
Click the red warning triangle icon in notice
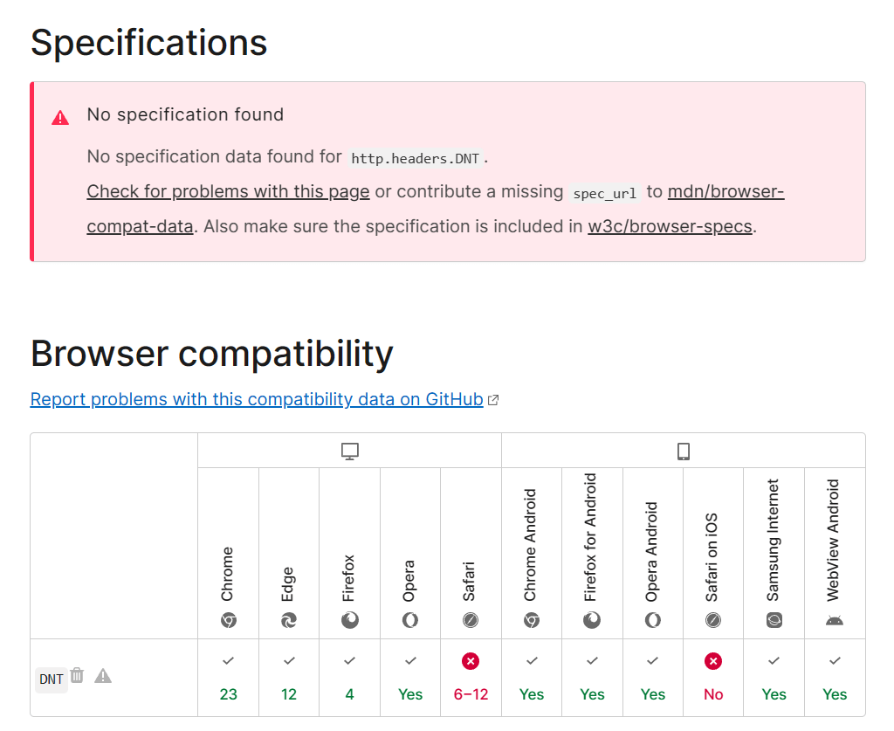coord(60,117)
